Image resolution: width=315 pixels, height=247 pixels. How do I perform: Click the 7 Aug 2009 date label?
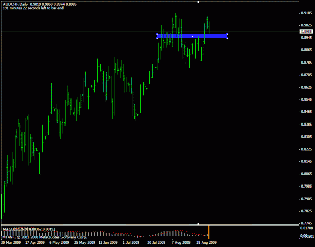point(181,243)
